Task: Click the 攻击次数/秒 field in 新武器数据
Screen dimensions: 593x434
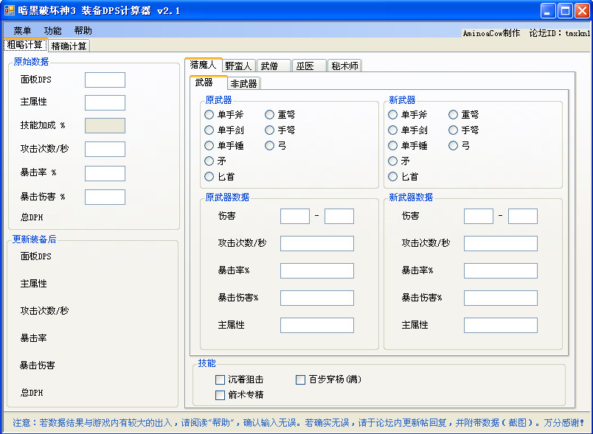Action: (501, 243)
